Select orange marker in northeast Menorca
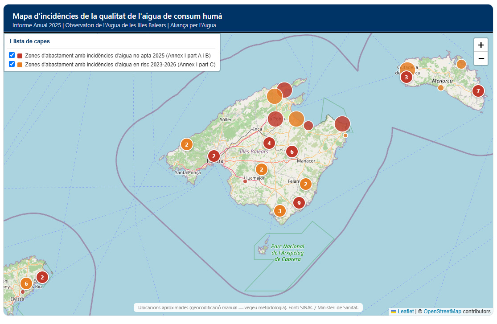This screenshot has width=497, height=324. coord(461,64)
